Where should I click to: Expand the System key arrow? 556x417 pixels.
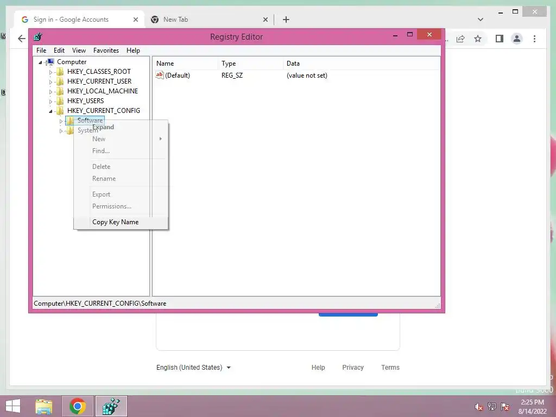click(x=61, y=131)
